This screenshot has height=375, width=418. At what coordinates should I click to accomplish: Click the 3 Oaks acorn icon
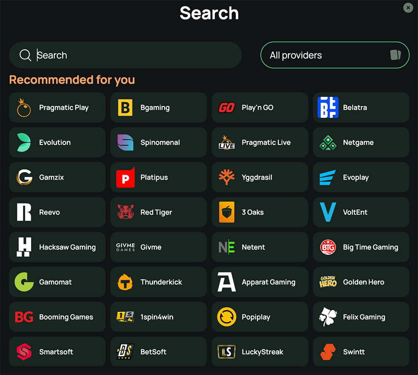tap(227, 212)
